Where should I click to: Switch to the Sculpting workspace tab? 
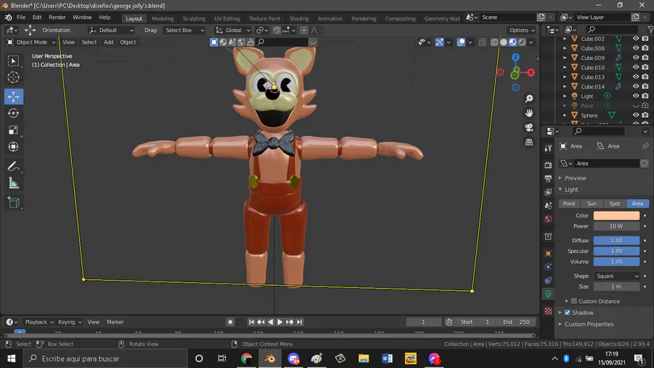pos(193,18)
